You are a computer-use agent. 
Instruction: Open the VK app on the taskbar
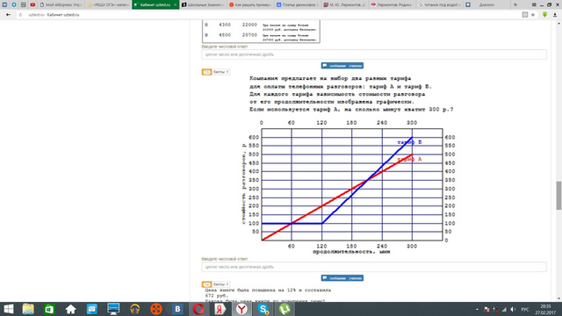tap(177, 309)
